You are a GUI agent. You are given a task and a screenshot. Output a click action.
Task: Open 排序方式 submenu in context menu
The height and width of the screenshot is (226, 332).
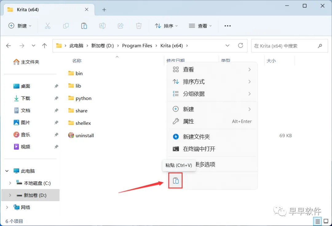coord(212,82)
